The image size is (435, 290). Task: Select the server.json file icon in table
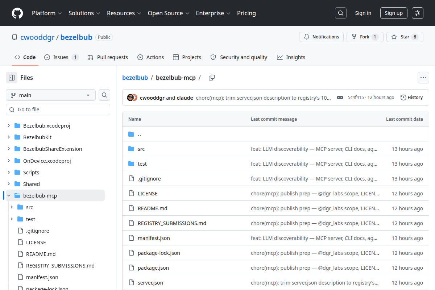pyautogui.click(x=131, y=283)
